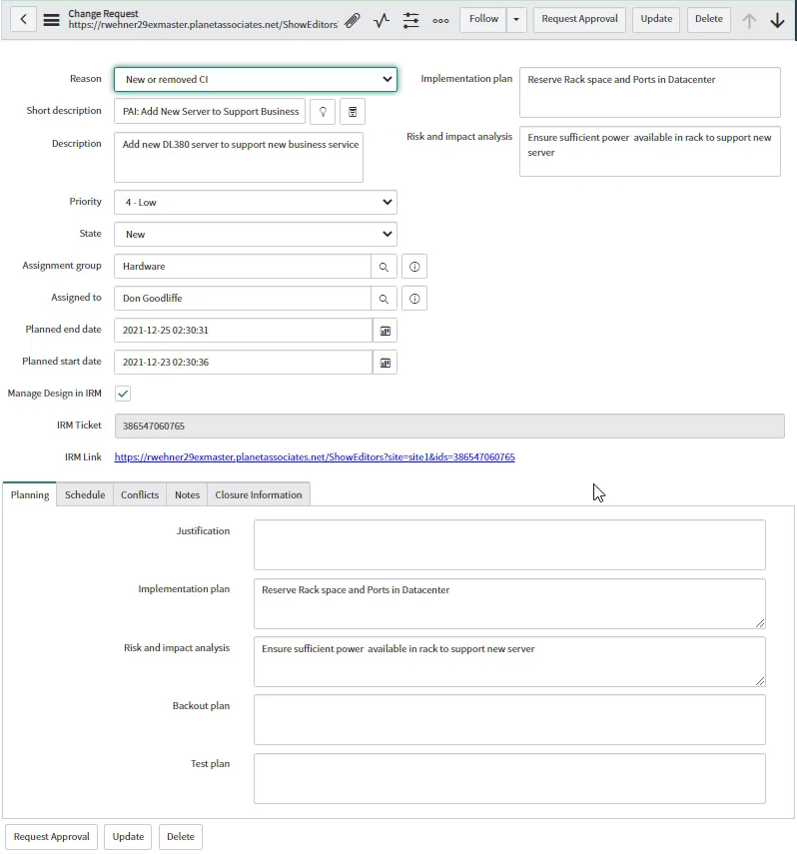Open the activity stream pulse icon
Viewport: 797px width, 854px height.
pyautogui.click(x=382, y=20)
